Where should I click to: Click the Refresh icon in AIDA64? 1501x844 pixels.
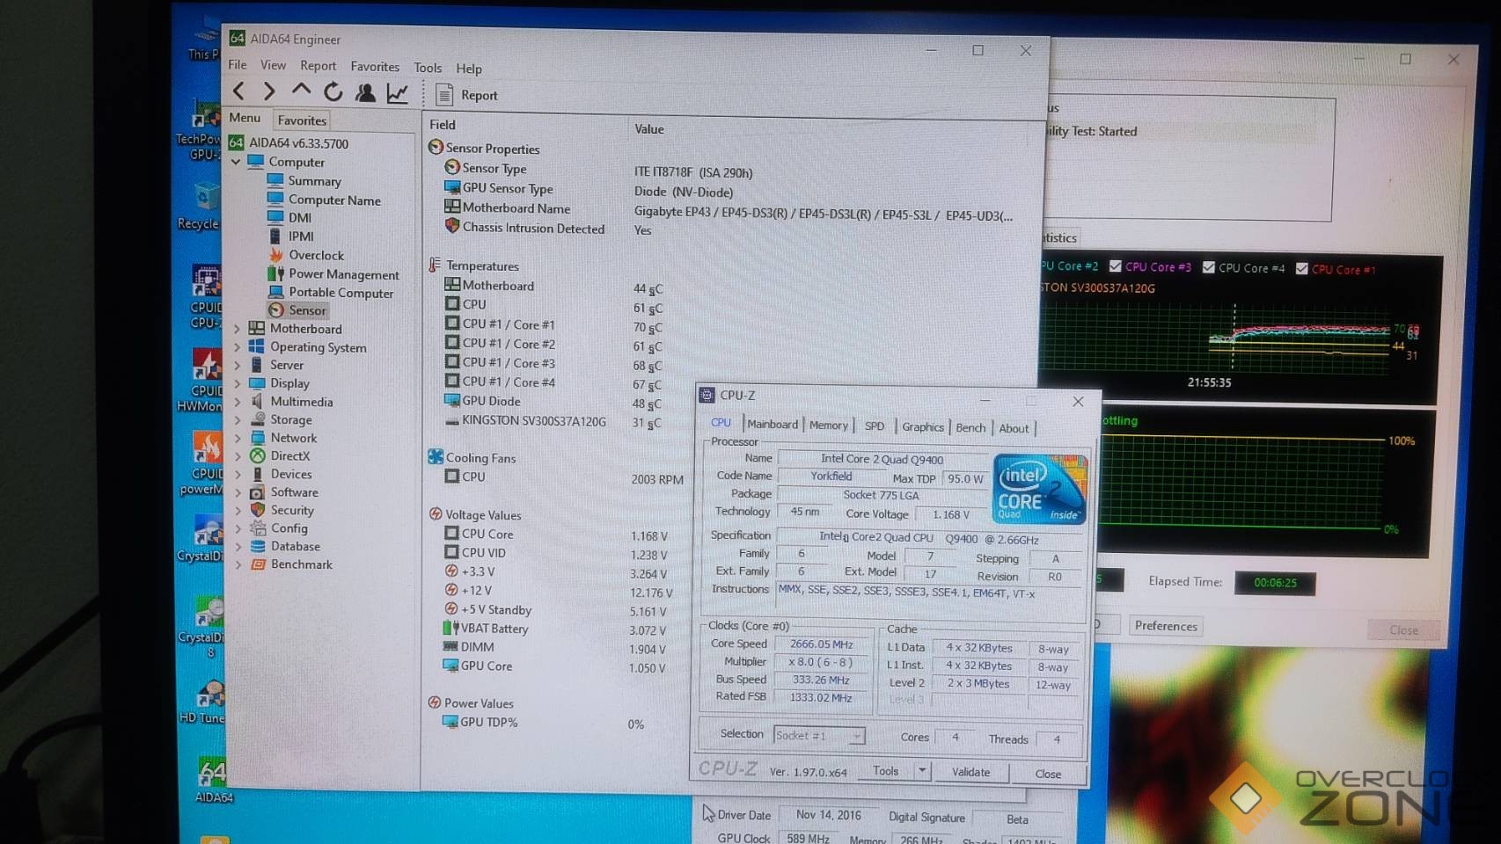point(333,91)
